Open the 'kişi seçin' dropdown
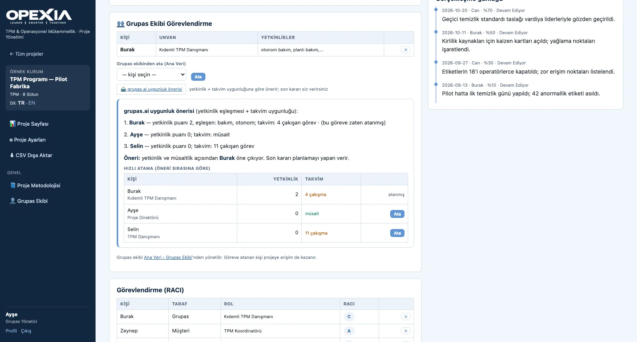Image resolution: width=637 pixels, height=342 pixels. (x=152, y=75)
